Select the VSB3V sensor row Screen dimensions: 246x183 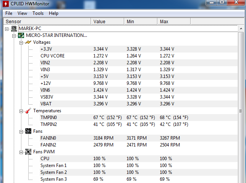pyautogui.click(x=139, y=97)
